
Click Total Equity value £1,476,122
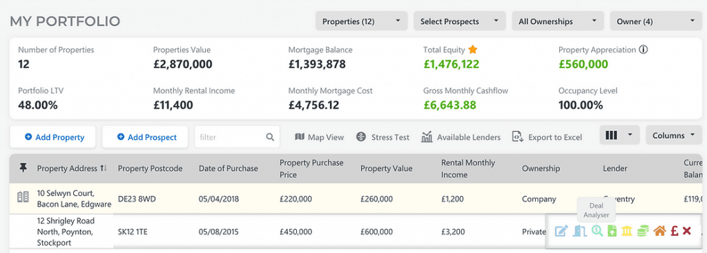click(451, 64)
